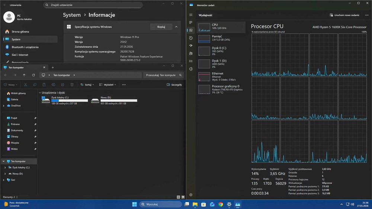
Task: Select Performance page icon in Task Manager sidebar
Action: pos(191,30)
